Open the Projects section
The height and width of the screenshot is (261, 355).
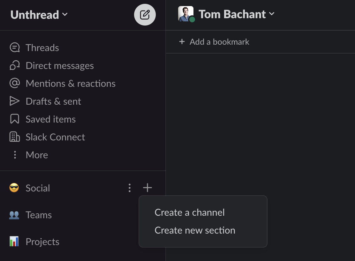pyautogui.click(x=42, y=242)
